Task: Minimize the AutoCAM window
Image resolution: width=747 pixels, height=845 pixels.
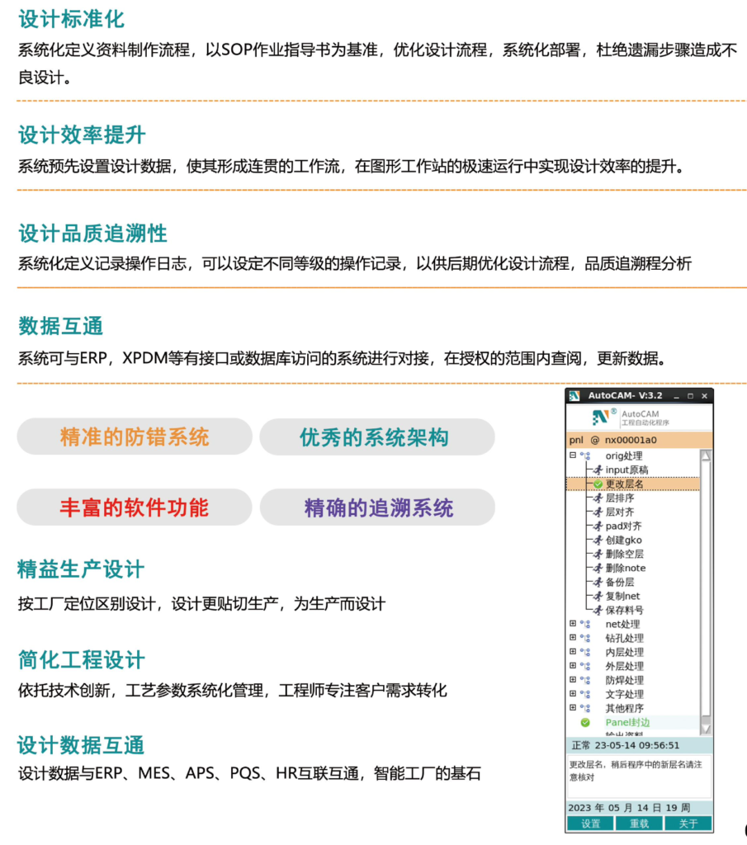Action: tap(676, 396)
